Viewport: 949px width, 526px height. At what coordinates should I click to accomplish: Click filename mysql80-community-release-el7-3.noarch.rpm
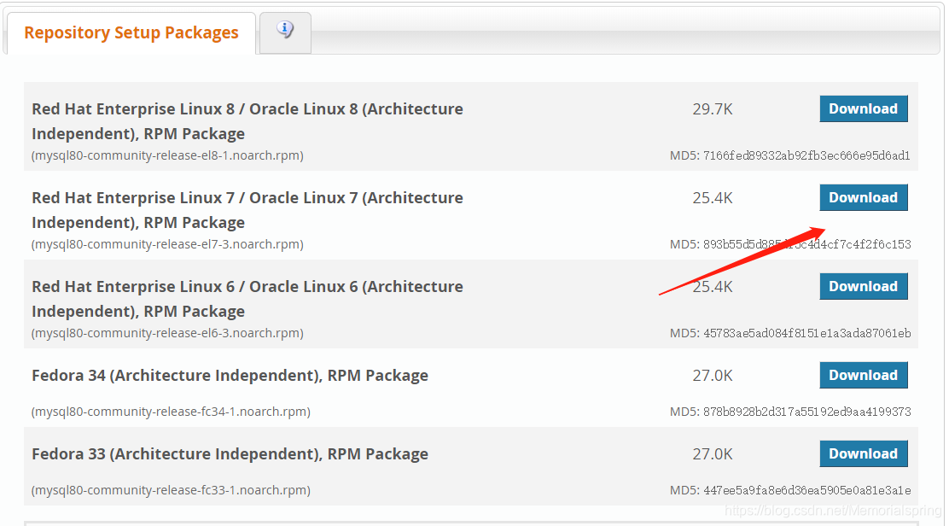point(167,244)
